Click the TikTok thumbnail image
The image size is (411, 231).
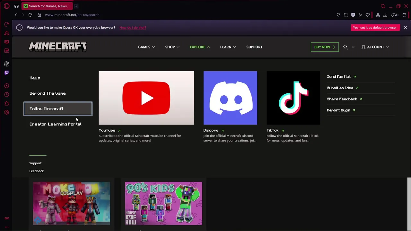point(293,98)
